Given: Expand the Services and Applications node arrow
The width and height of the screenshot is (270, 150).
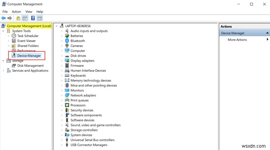Looking at the screenshot, I should [3, 71].
